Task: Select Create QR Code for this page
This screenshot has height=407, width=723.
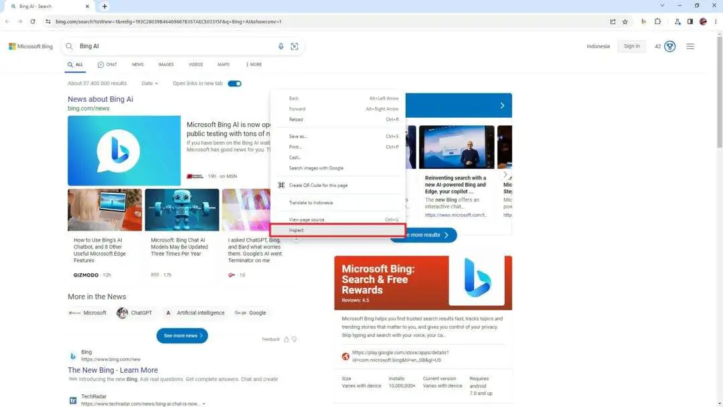Action: coord(337,185)
